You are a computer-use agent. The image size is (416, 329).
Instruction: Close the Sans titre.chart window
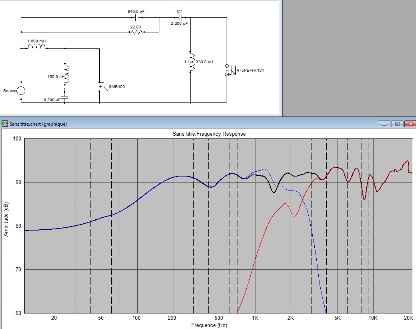pos(410,124)
